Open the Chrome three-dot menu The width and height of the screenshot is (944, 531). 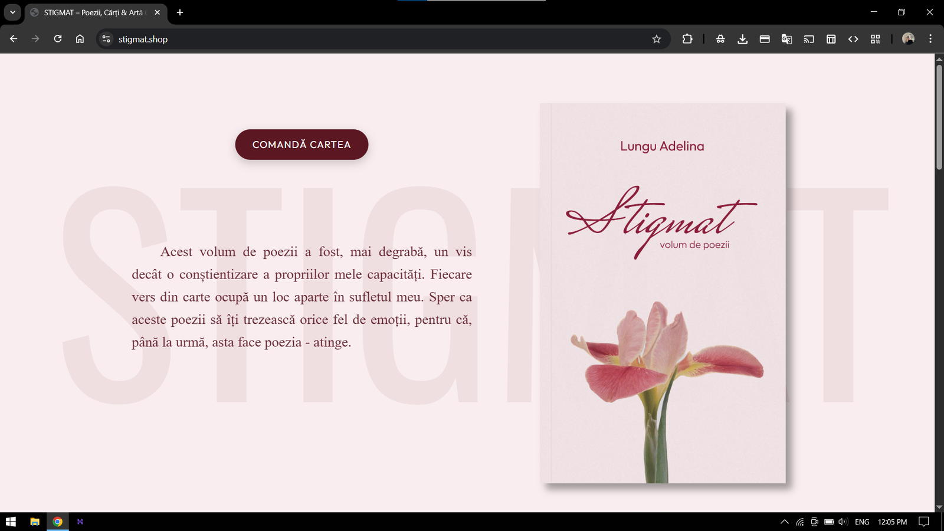click(x=931, y=39)
